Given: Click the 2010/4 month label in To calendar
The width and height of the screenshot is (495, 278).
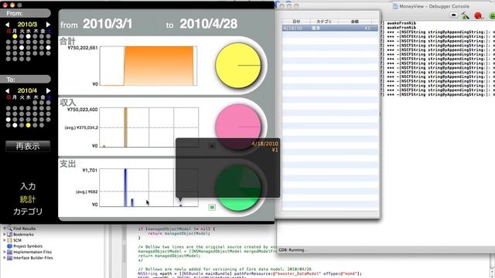Looking at the screenshot, I should 27,91.
